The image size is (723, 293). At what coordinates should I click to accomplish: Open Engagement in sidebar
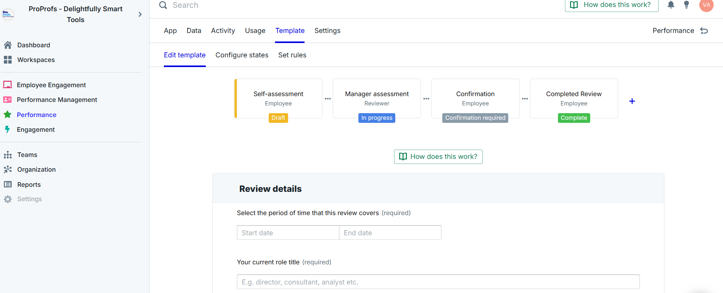point(36,129)
